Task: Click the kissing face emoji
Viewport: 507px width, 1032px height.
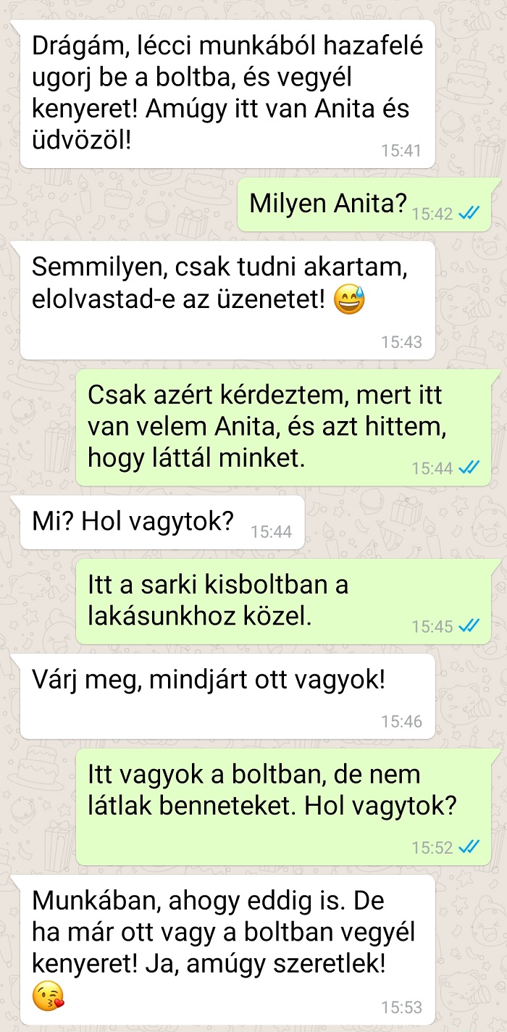Action: tap(48, 995)
